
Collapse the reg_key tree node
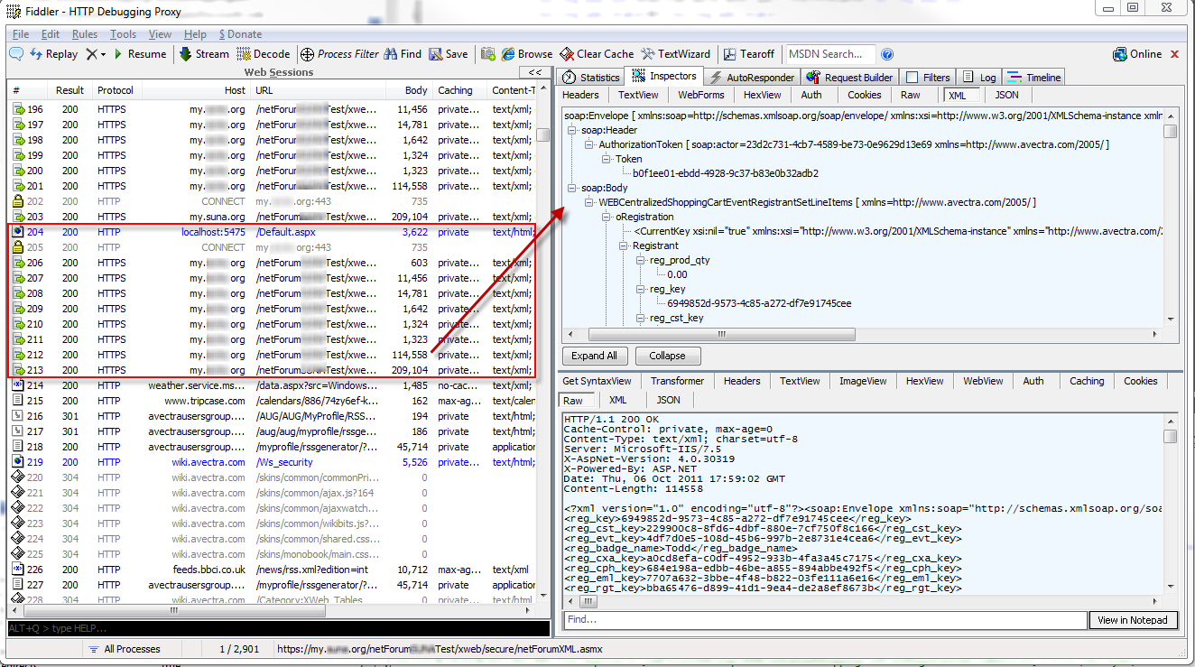point(639,289)
